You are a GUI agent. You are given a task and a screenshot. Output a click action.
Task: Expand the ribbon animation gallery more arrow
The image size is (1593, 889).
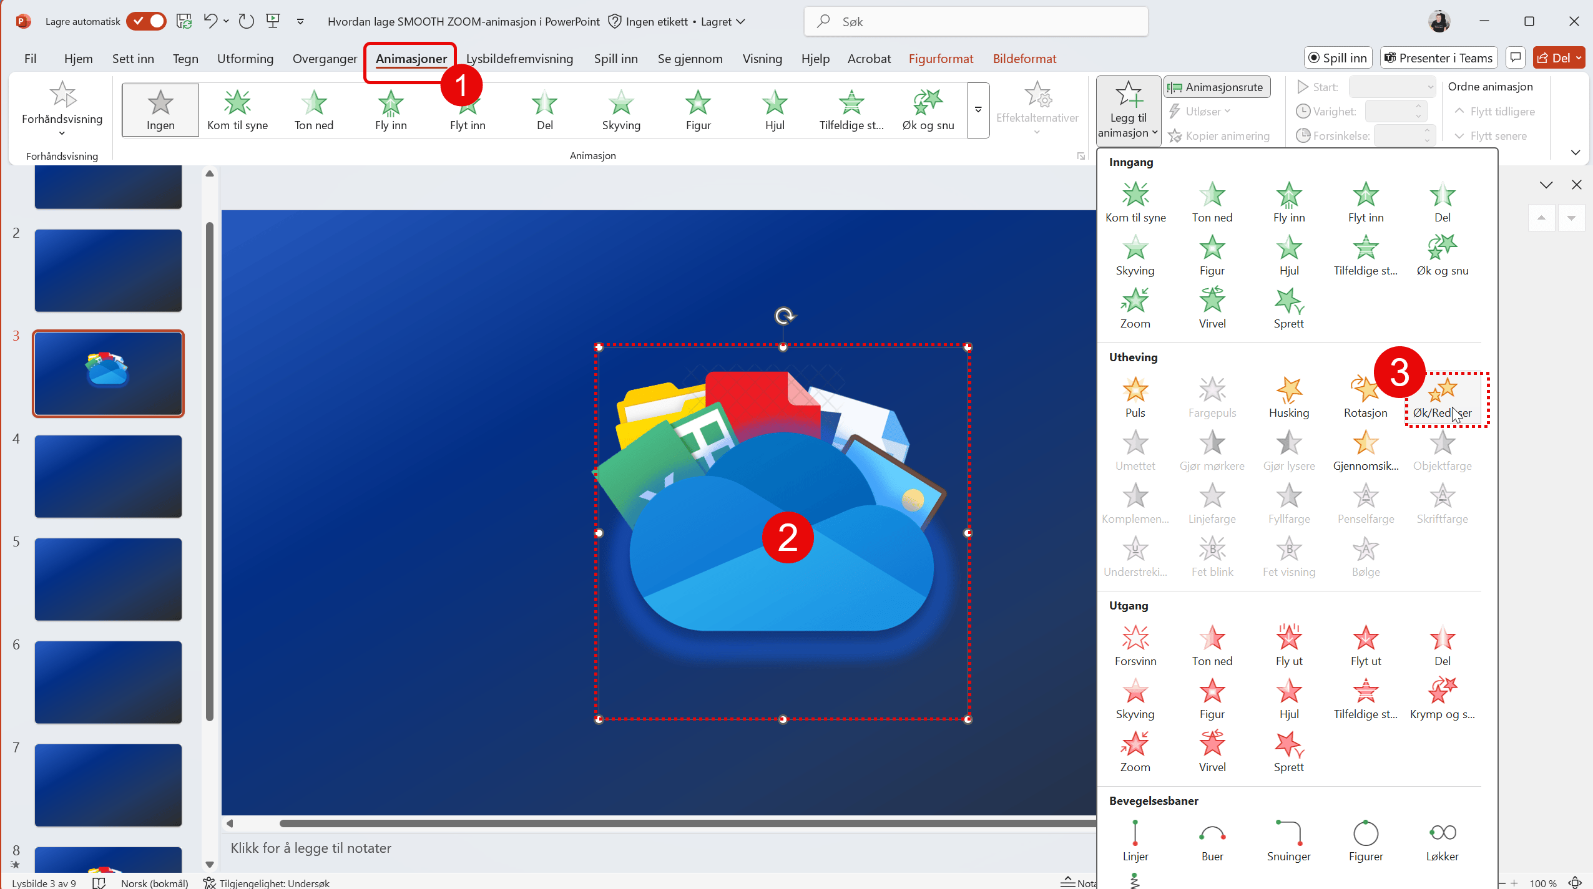coord(978,110)
